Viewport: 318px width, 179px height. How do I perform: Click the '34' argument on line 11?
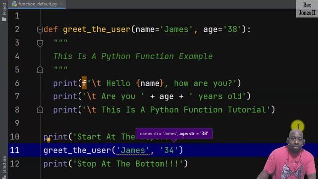[169, 150]
